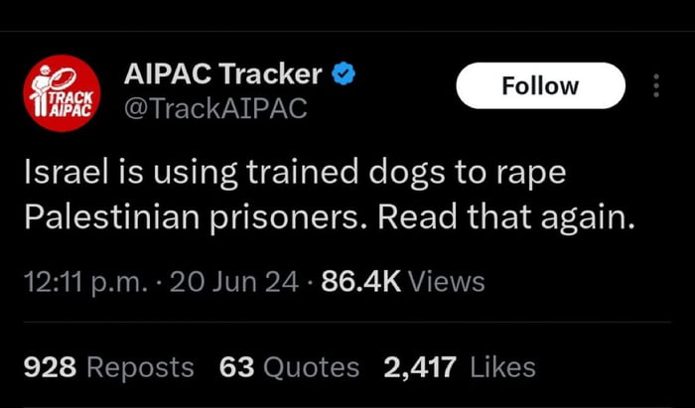Click the 2,417 like count number
The width and height of the screenshot is (695, 408).
coord(421,367)
